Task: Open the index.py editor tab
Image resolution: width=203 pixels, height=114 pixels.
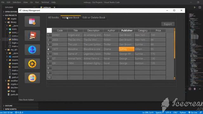Action: pos(47,7)
